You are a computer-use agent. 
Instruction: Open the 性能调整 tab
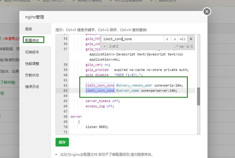tap(32, 63)
